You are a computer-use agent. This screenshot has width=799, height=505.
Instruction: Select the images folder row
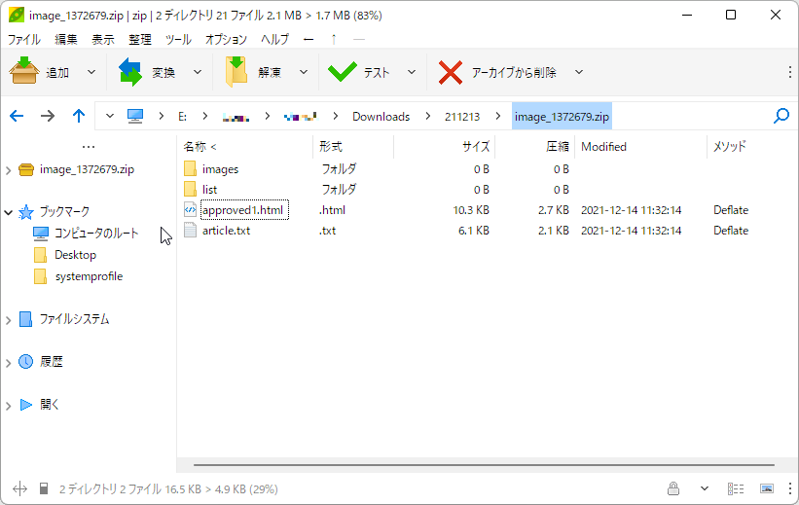487,169
